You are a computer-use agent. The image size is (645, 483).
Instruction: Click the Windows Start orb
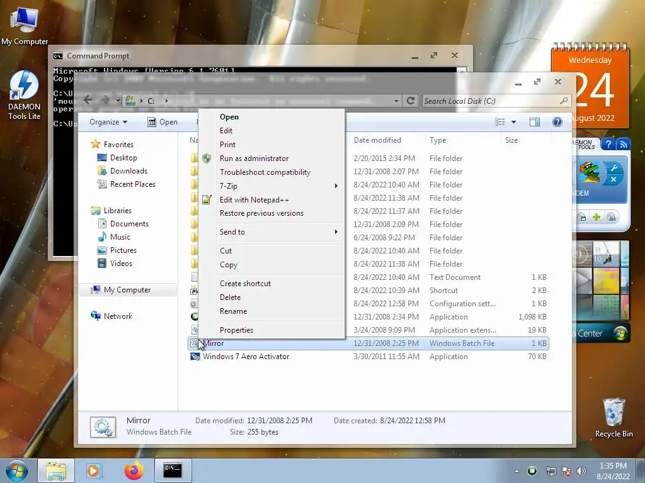(17, 470)
